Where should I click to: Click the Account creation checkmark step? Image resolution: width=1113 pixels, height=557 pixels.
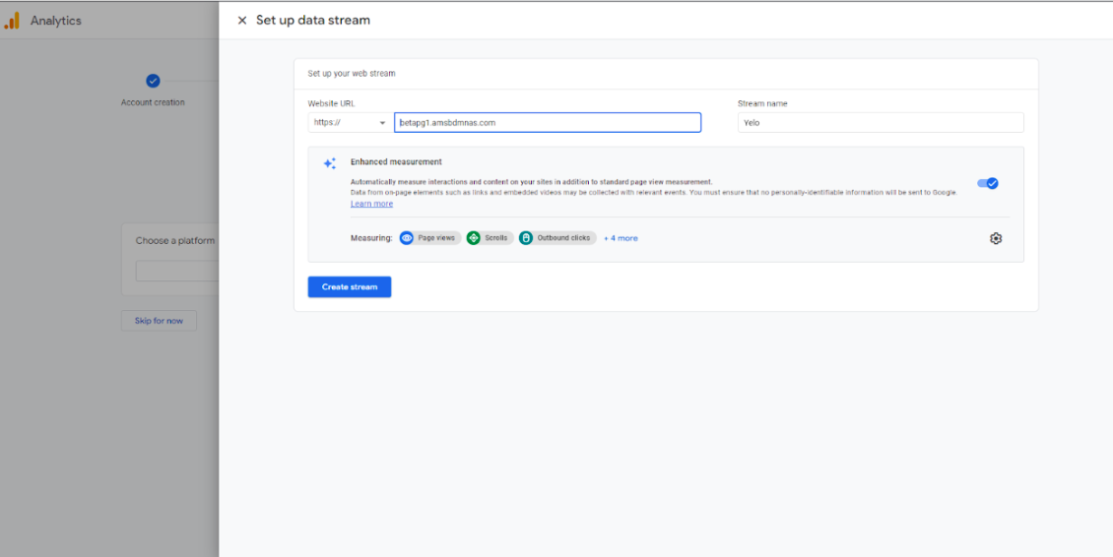click(153, 82)
